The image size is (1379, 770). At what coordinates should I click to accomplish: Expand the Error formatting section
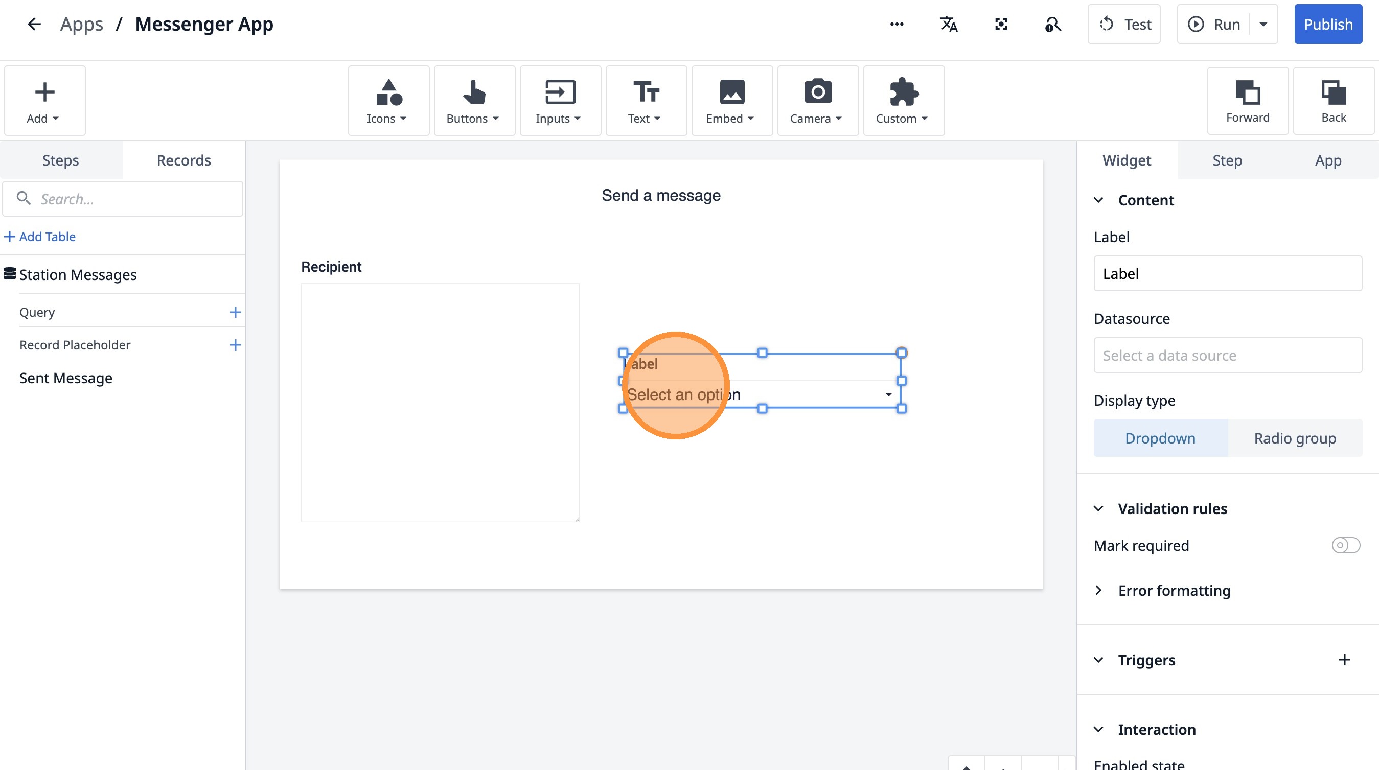pyautogui.click(x=1098, y=590)
